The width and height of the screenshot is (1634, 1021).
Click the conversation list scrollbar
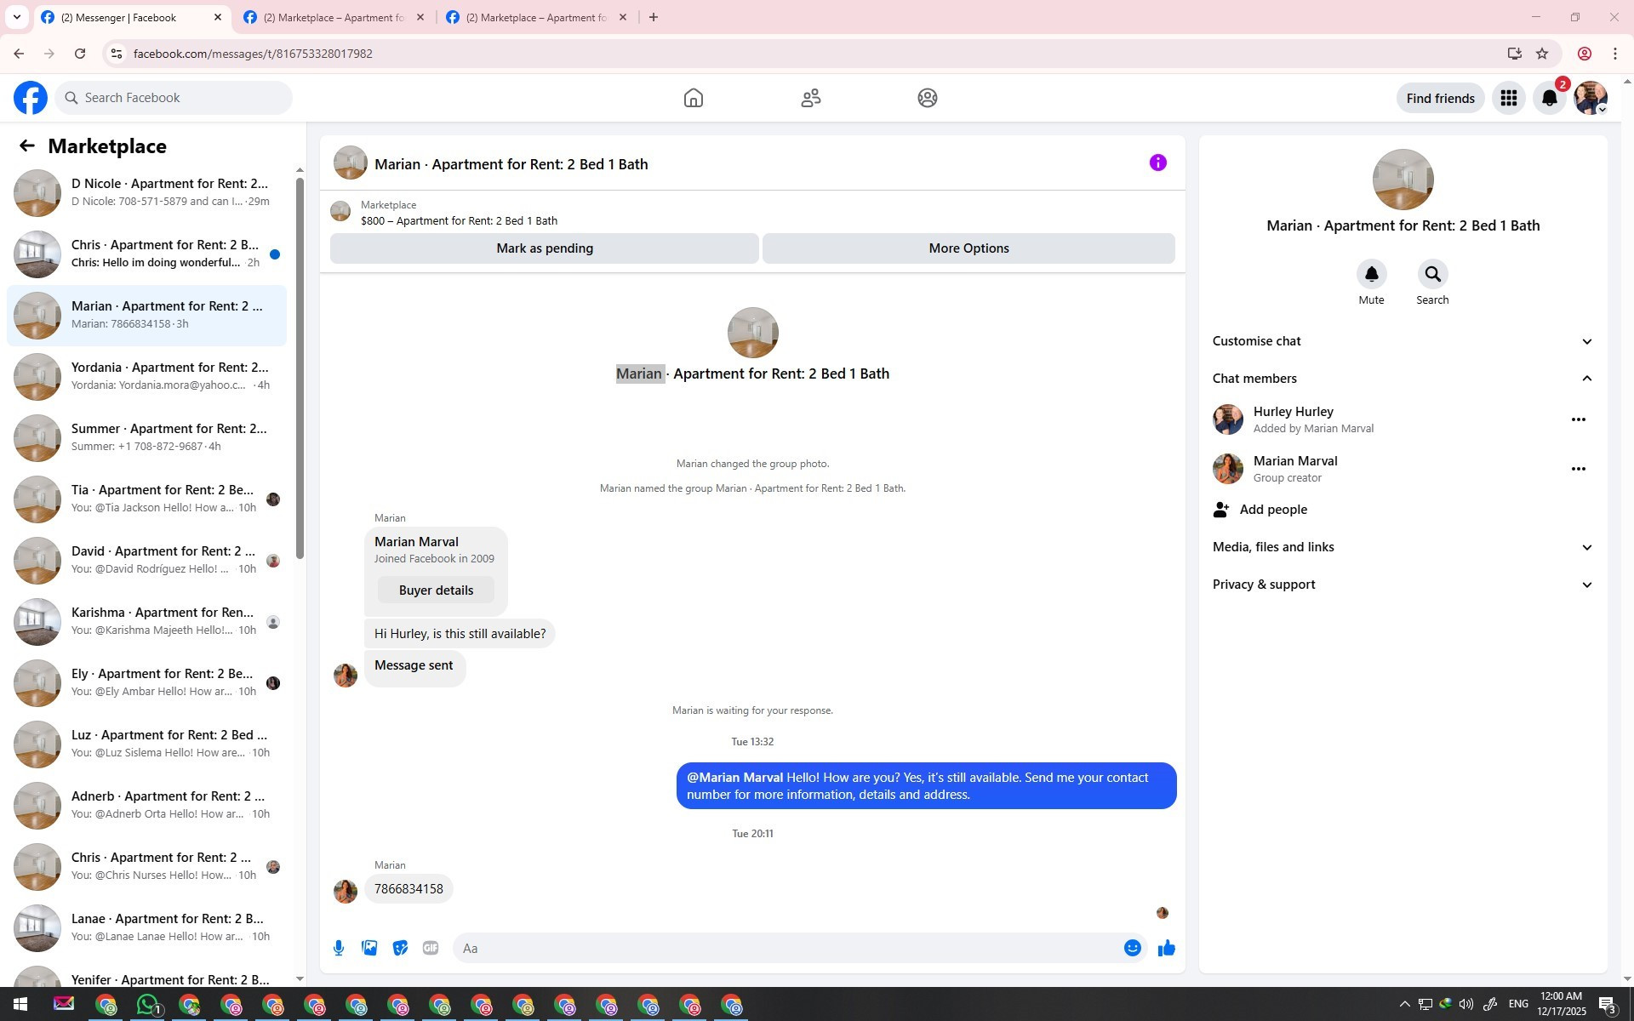click(300, 368)
